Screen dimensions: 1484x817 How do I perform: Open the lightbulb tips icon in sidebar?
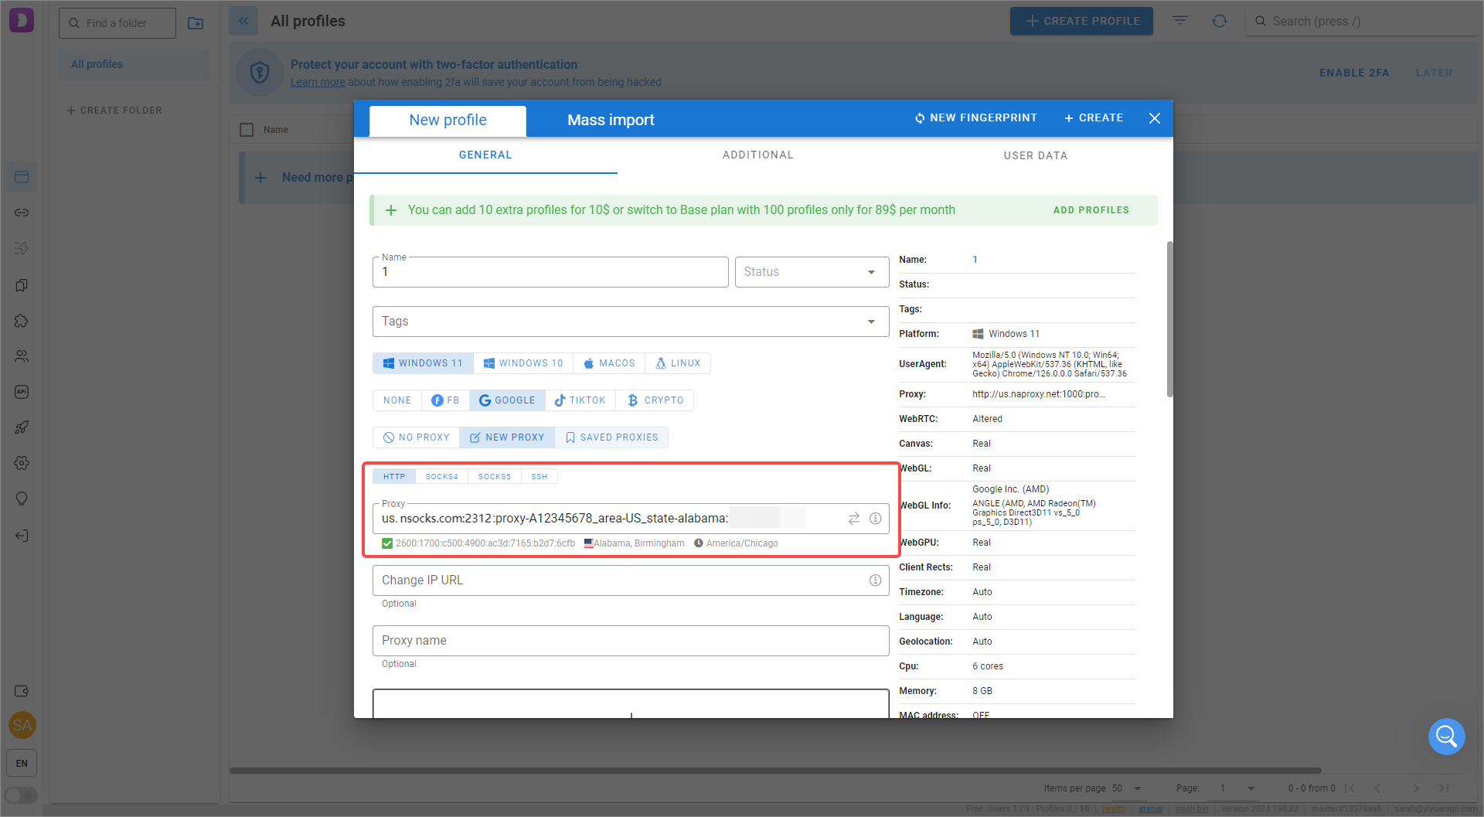(x=22, y=499)
